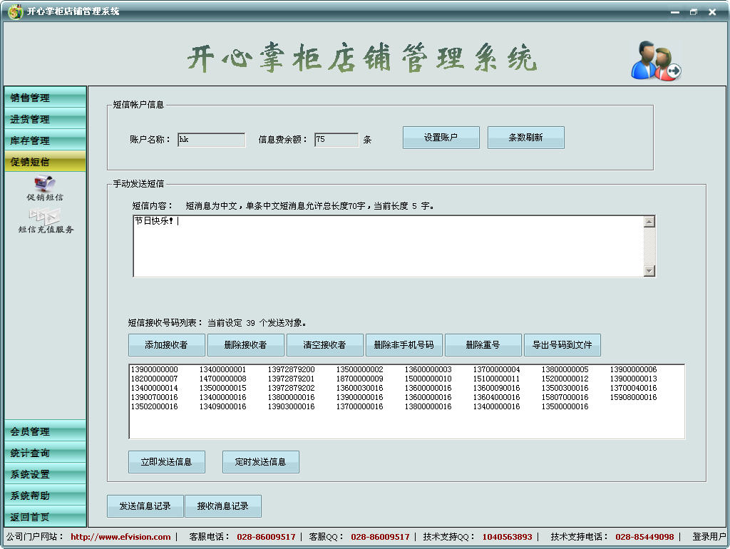Focus the 信息费余额 field
Viewport: 730px width, 549px height.
click(x=336, y=140)
